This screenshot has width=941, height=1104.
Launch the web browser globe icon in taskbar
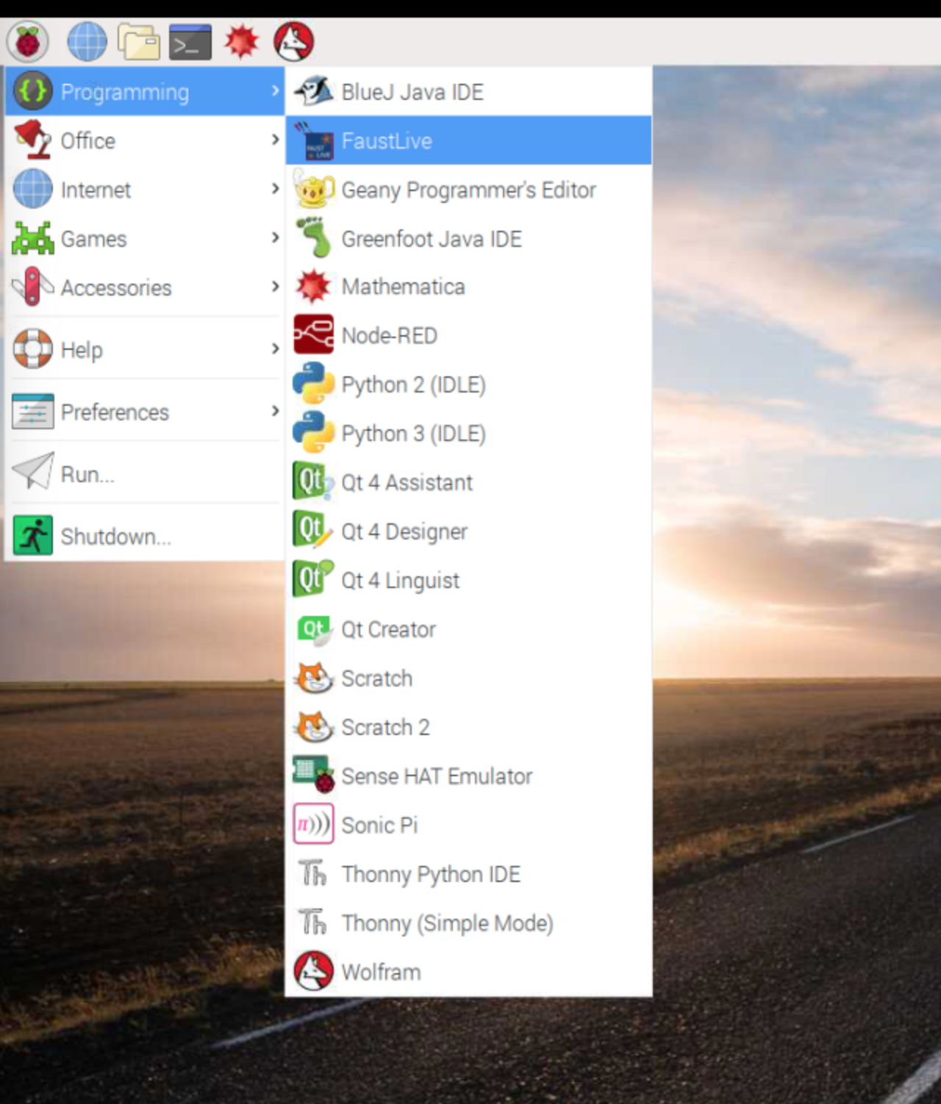pos(87,41)
